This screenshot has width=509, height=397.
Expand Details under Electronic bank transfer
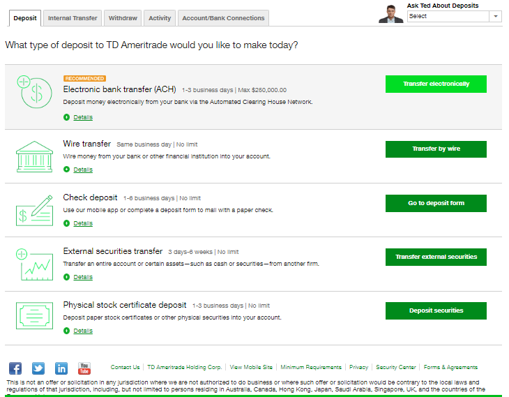tap(82, 117)
